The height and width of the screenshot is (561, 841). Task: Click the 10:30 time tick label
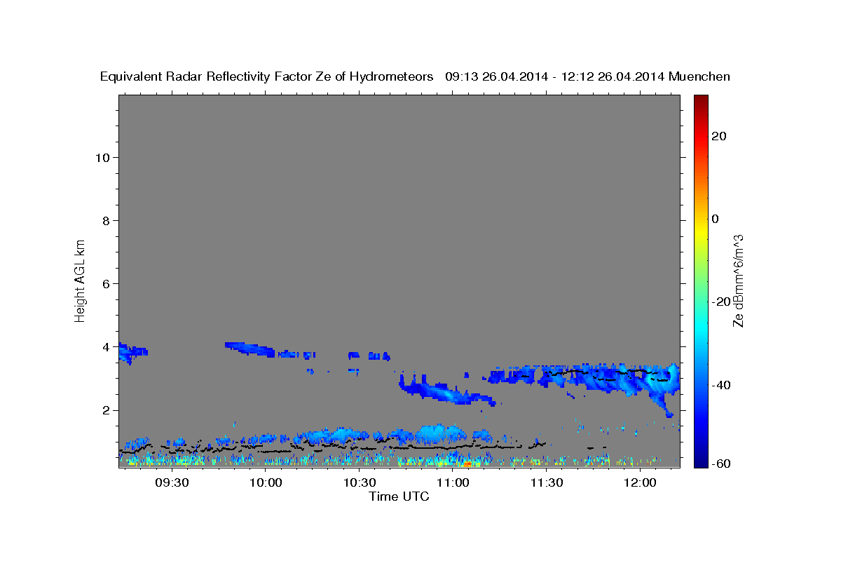[x=360, y=482]
